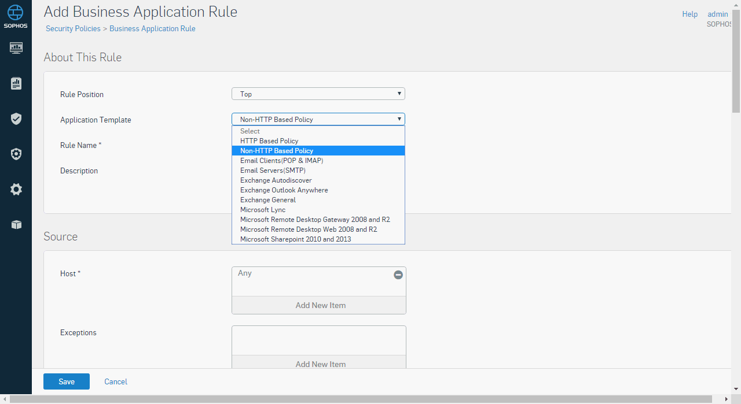Click the Exceptions field label
This screenshot has height=404, width=741.
point(78,332)
